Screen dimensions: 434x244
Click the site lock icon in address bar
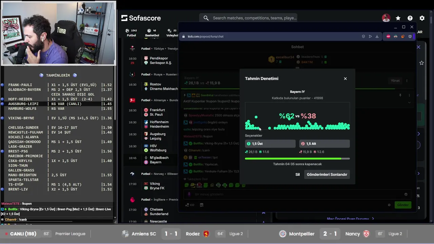pyautogui.click(x=184, y=36)
